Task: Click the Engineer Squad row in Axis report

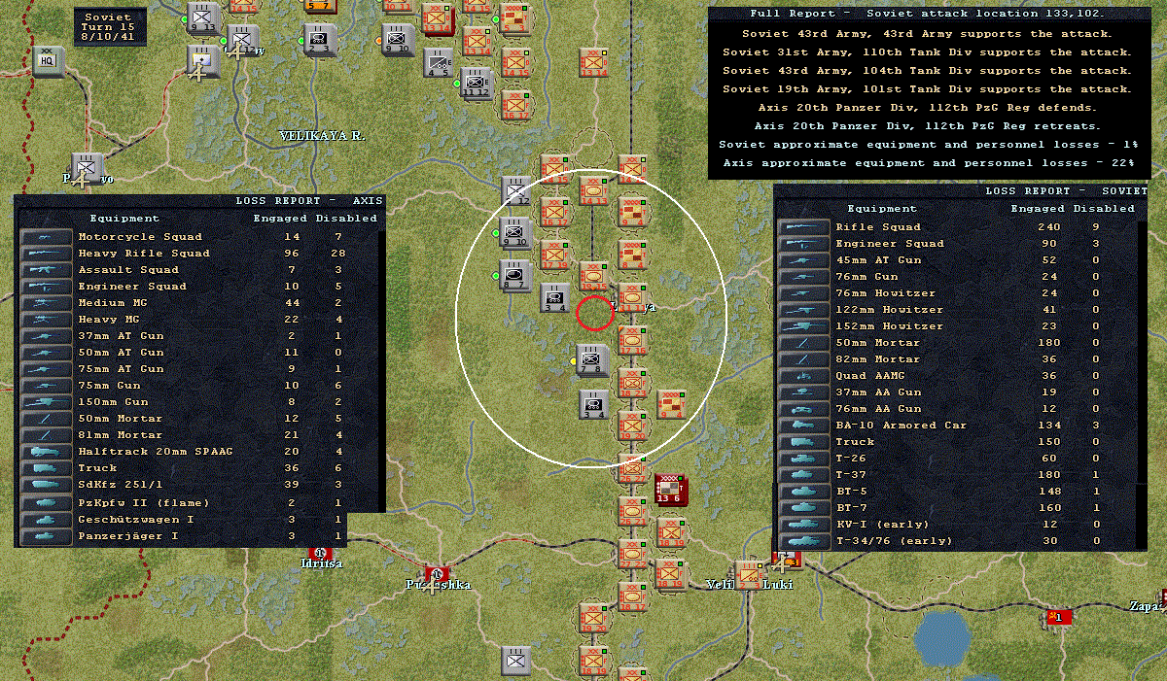Action: 200,287
